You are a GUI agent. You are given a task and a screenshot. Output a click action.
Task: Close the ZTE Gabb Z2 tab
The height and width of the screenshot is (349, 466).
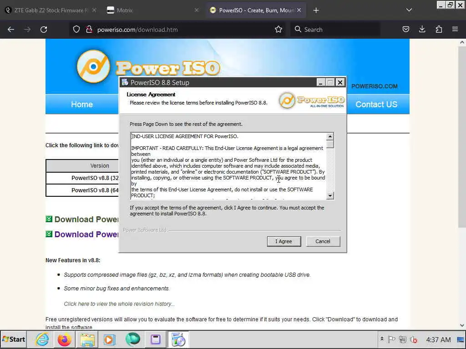click(x=94, y=10)
